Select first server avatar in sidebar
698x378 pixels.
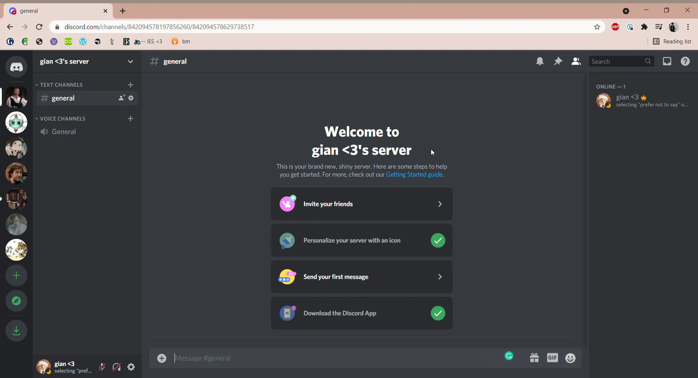pyautogui.click(x=16, y=97)
